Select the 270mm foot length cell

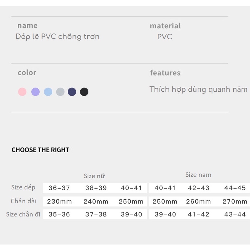click(235, 202)
